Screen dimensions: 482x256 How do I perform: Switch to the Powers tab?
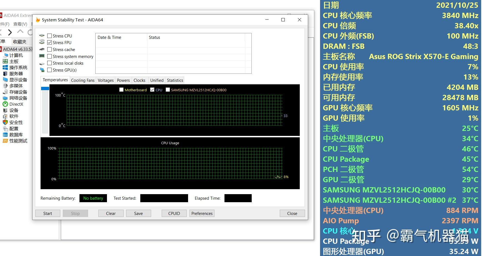click(123, 80)
